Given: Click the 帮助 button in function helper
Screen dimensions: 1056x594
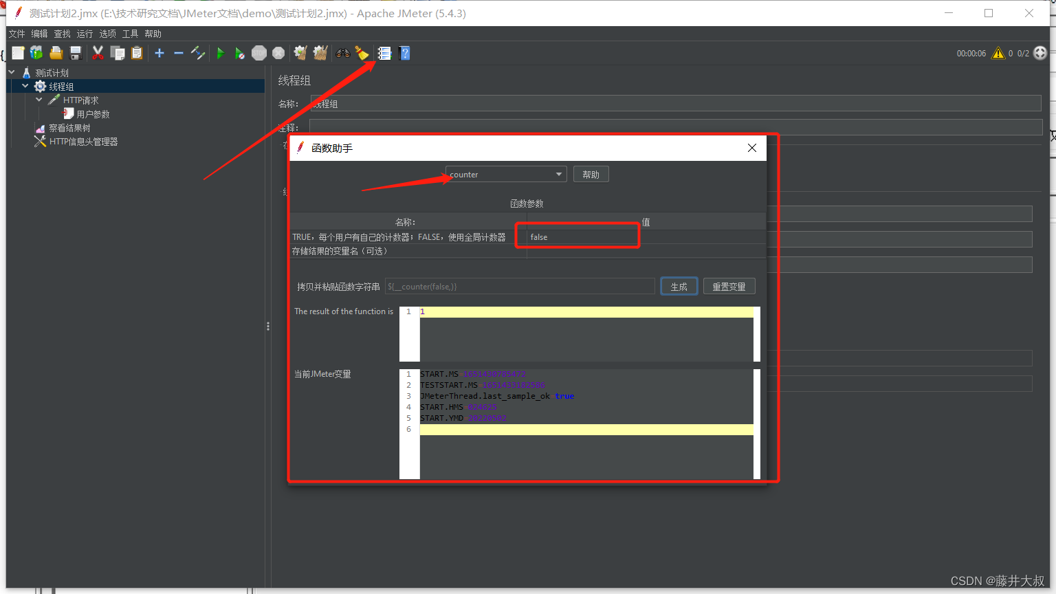Looking at the screenshot, I should [x=591, y=174].
